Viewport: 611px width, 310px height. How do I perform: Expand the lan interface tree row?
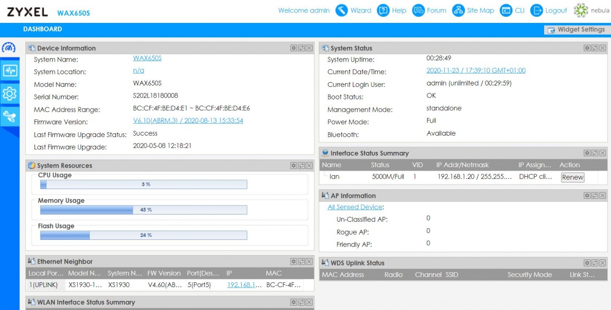pyautogui.click(x=326, y=176)
